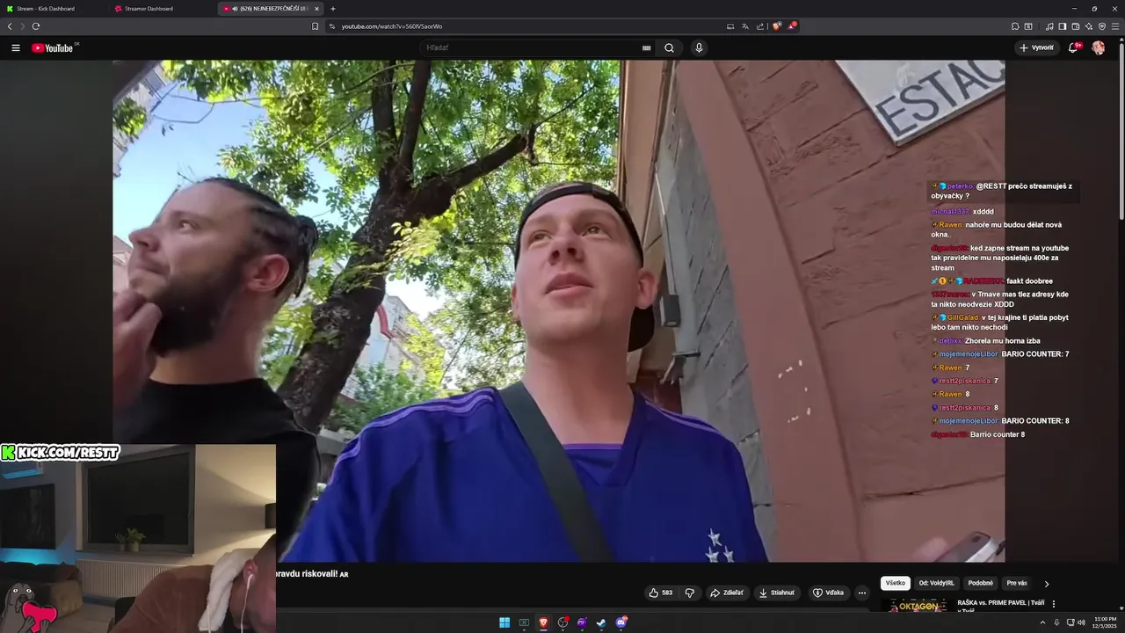Screen dimensions: 1125x633
Task: Open the OKTAGON recommended video thumbnail
Action: (917, 605)
